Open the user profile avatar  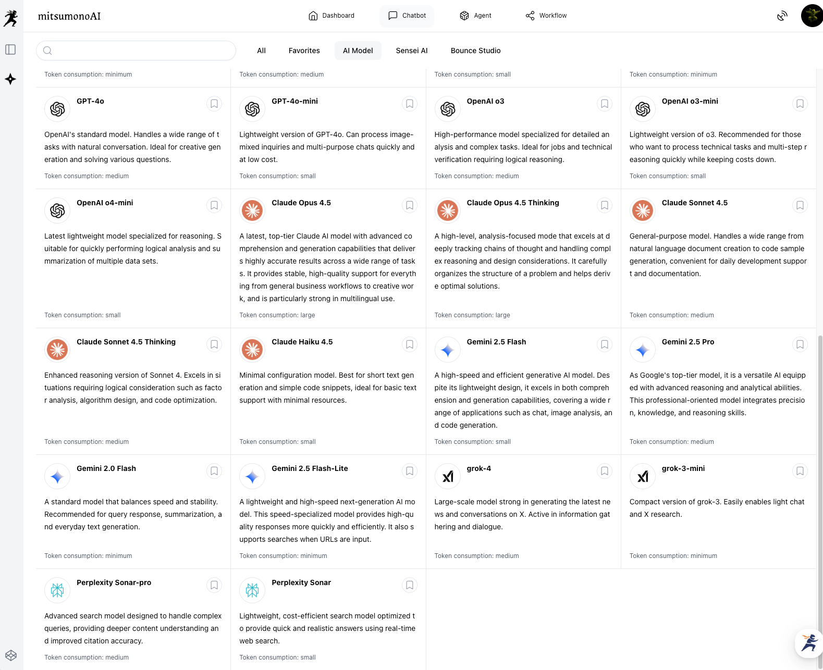click(x=812, y=16)
